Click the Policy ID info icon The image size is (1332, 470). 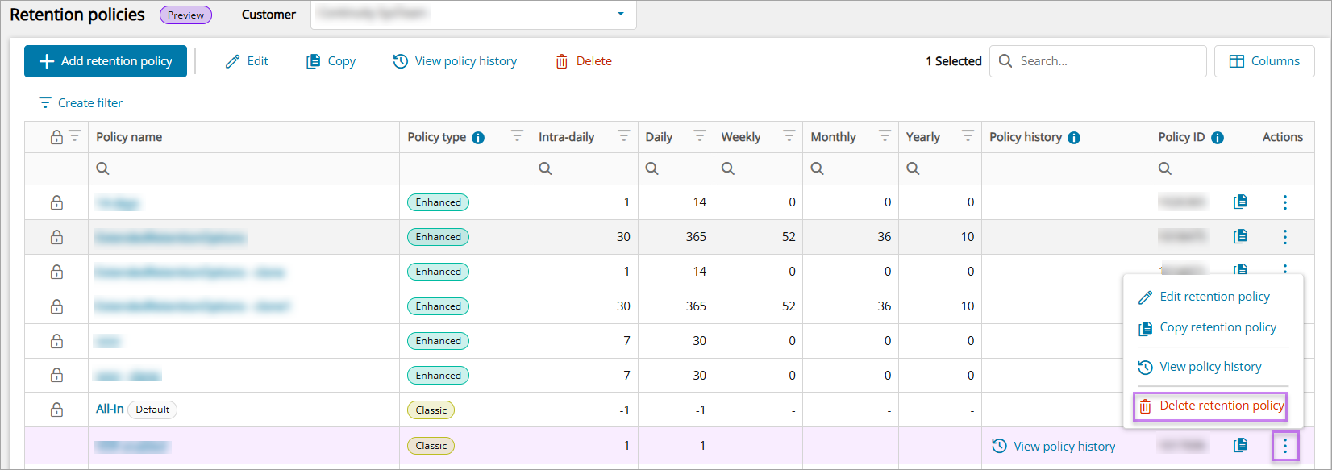pyautogui.click(x=1218, y=138)
